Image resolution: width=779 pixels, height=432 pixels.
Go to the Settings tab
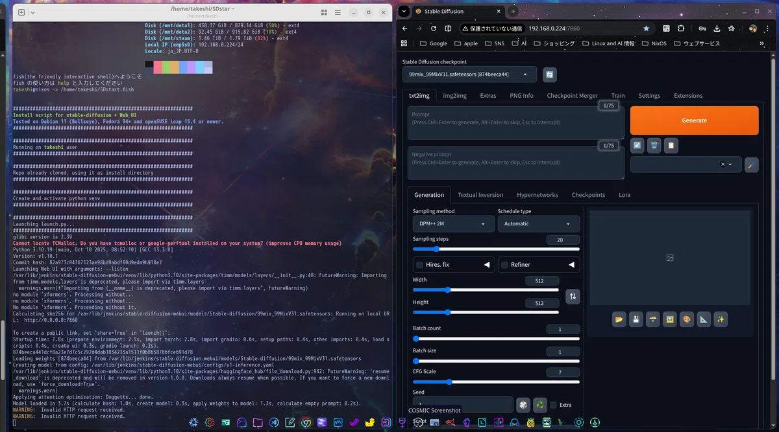coord(649,95)
